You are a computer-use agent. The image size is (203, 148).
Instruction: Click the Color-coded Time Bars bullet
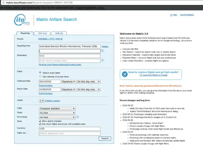tap(145, 61)
